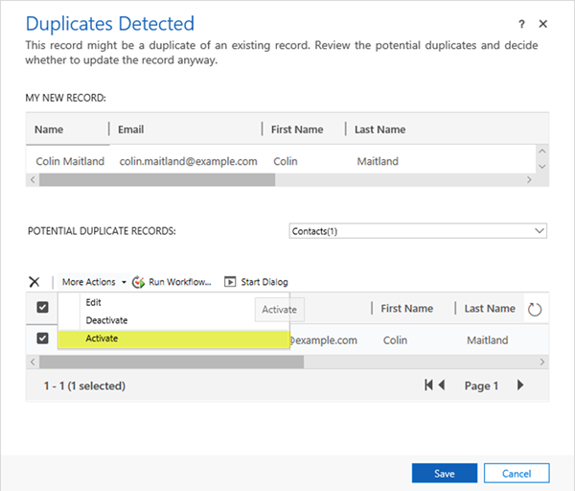Click the Save button
Image resolution: width=575 pixels, height=491 pixels.
[444, 473]
